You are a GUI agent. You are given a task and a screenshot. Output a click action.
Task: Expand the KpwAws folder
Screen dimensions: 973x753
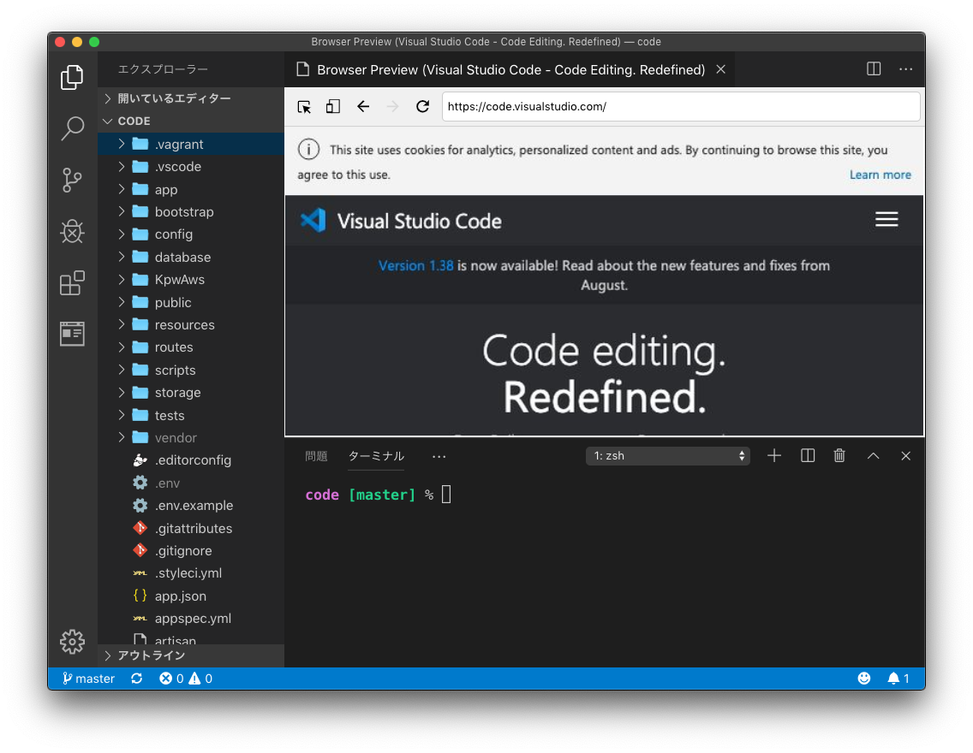click(x=191, y=280)
